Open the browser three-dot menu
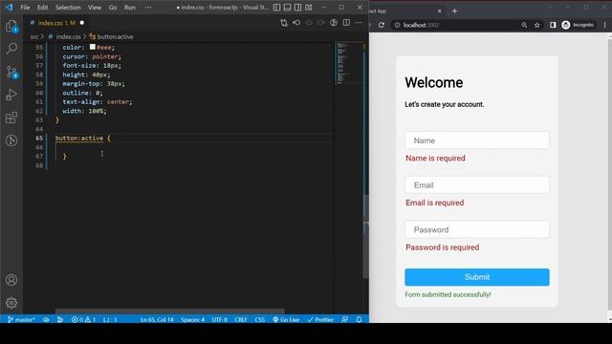 [x=604, y=25]
